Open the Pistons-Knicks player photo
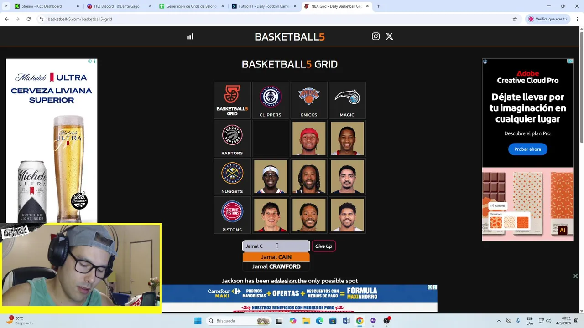The height and width of the screenshot is (328, 584). click(x=308, y=215)
